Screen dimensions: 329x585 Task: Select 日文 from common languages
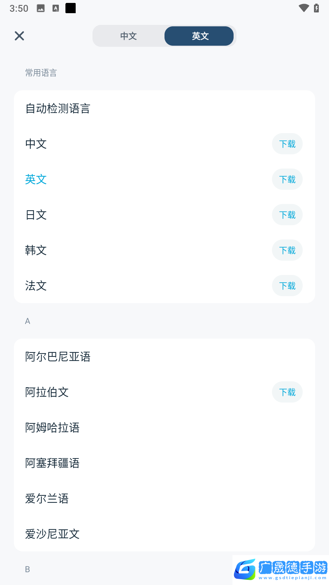point(36,215)
